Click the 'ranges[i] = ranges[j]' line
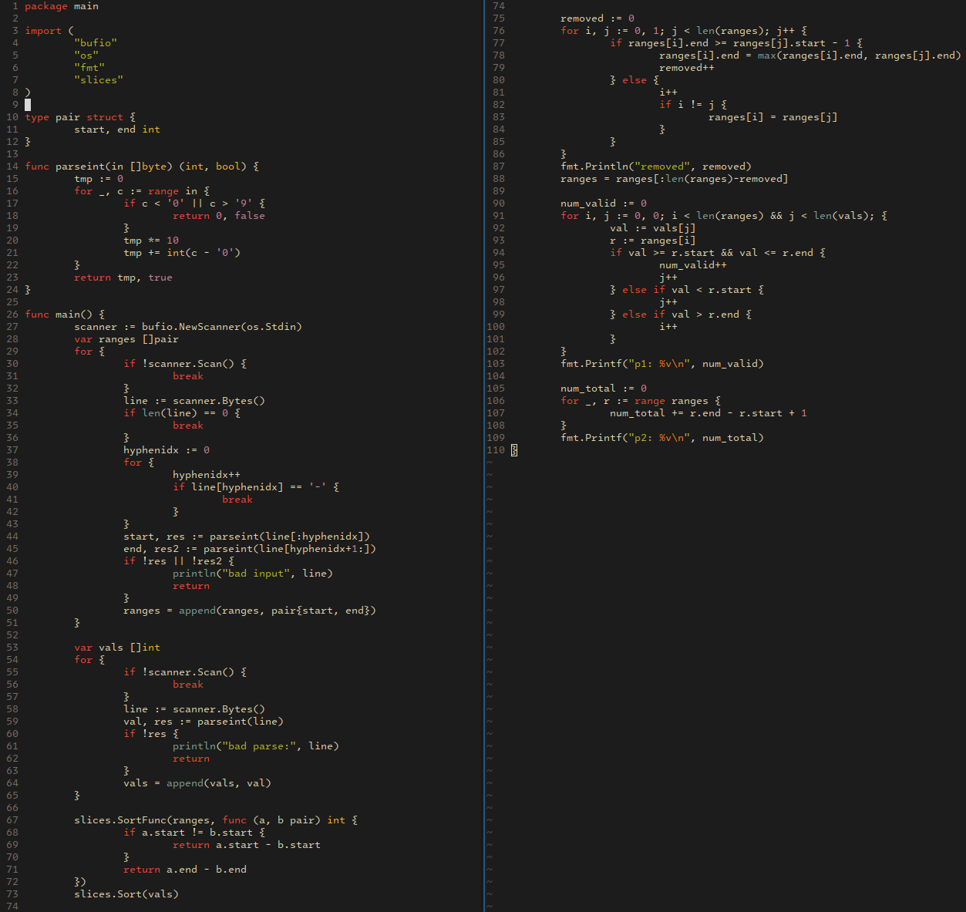 [773, 117]
